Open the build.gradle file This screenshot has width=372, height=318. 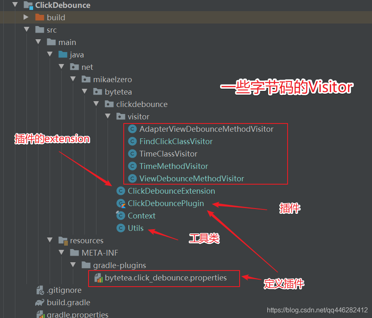point(68,303)
